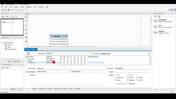176x99 pixels.
Task: Open the Zoom percentage dropdown
Action: pos(10,16)
